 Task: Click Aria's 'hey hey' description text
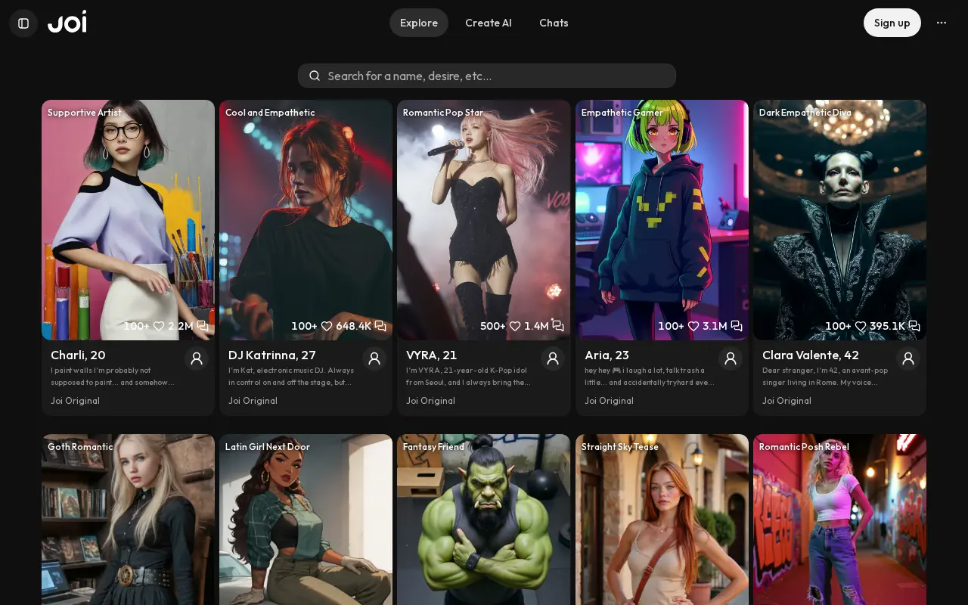coord(650,377)
